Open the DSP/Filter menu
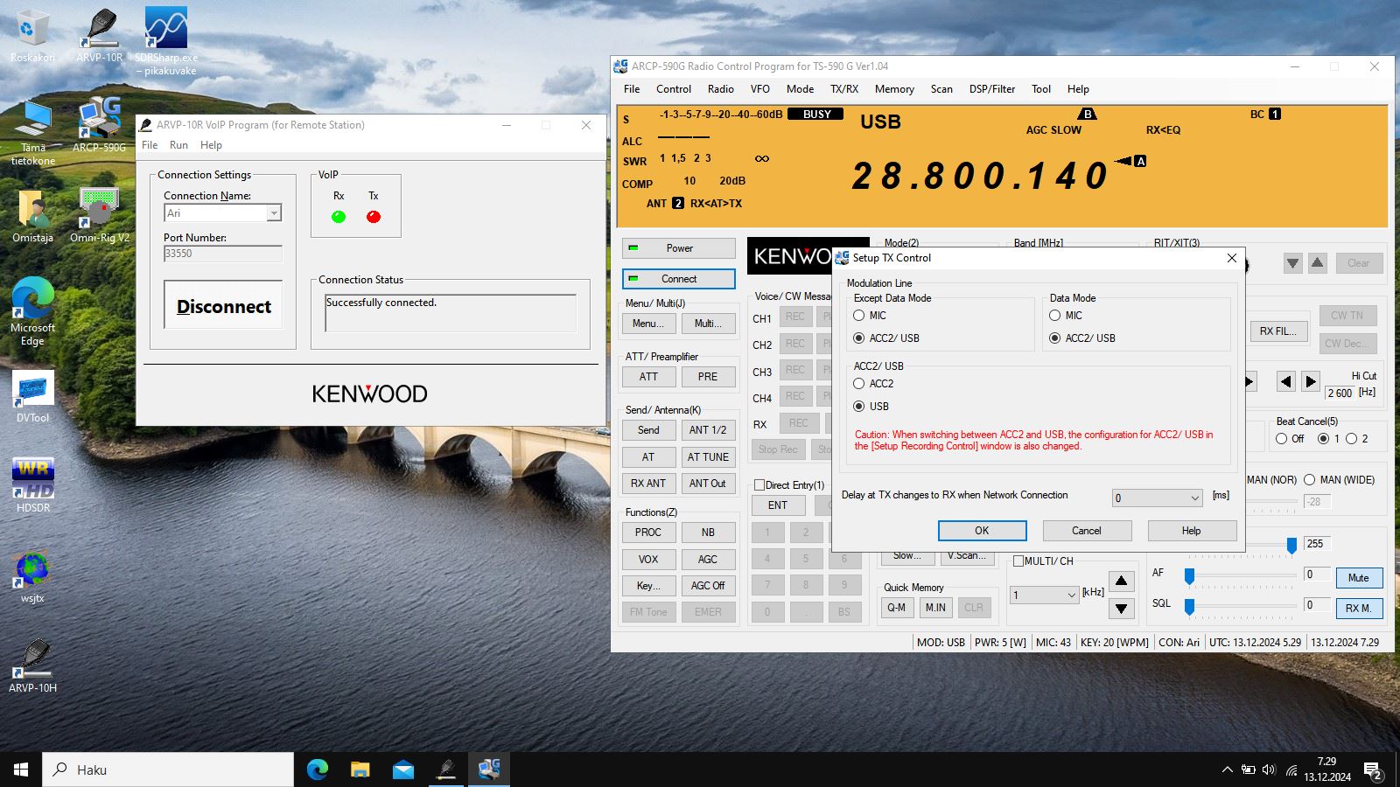 [x=992, y=89]
